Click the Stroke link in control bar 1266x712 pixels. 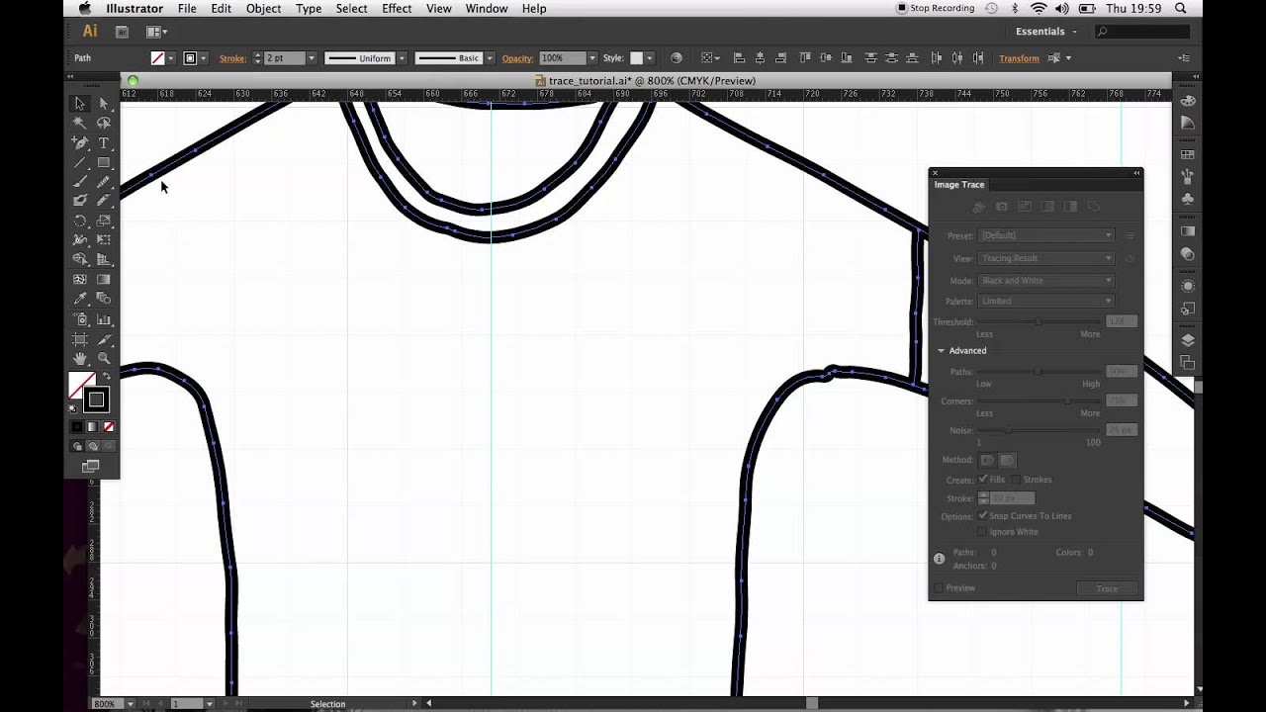pyautogui.click(x=232, y=58)
